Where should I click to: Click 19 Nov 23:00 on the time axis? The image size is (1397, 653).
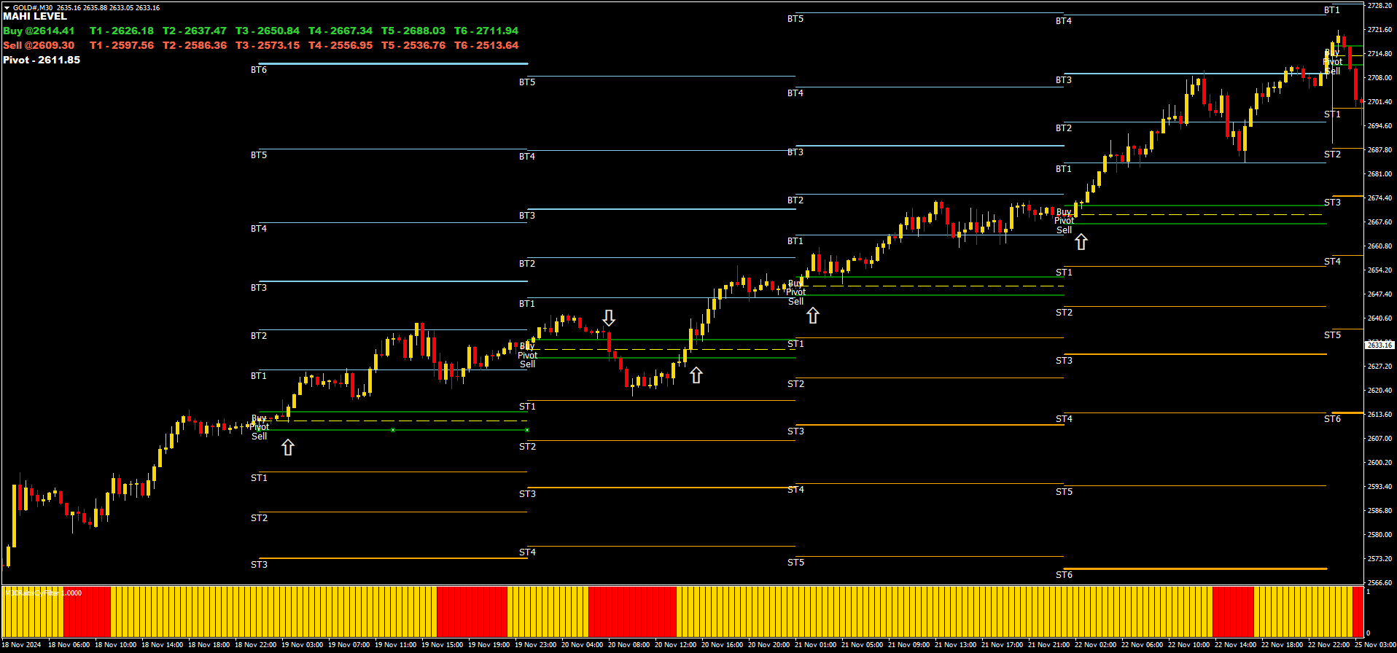click(x=535, y=645)
